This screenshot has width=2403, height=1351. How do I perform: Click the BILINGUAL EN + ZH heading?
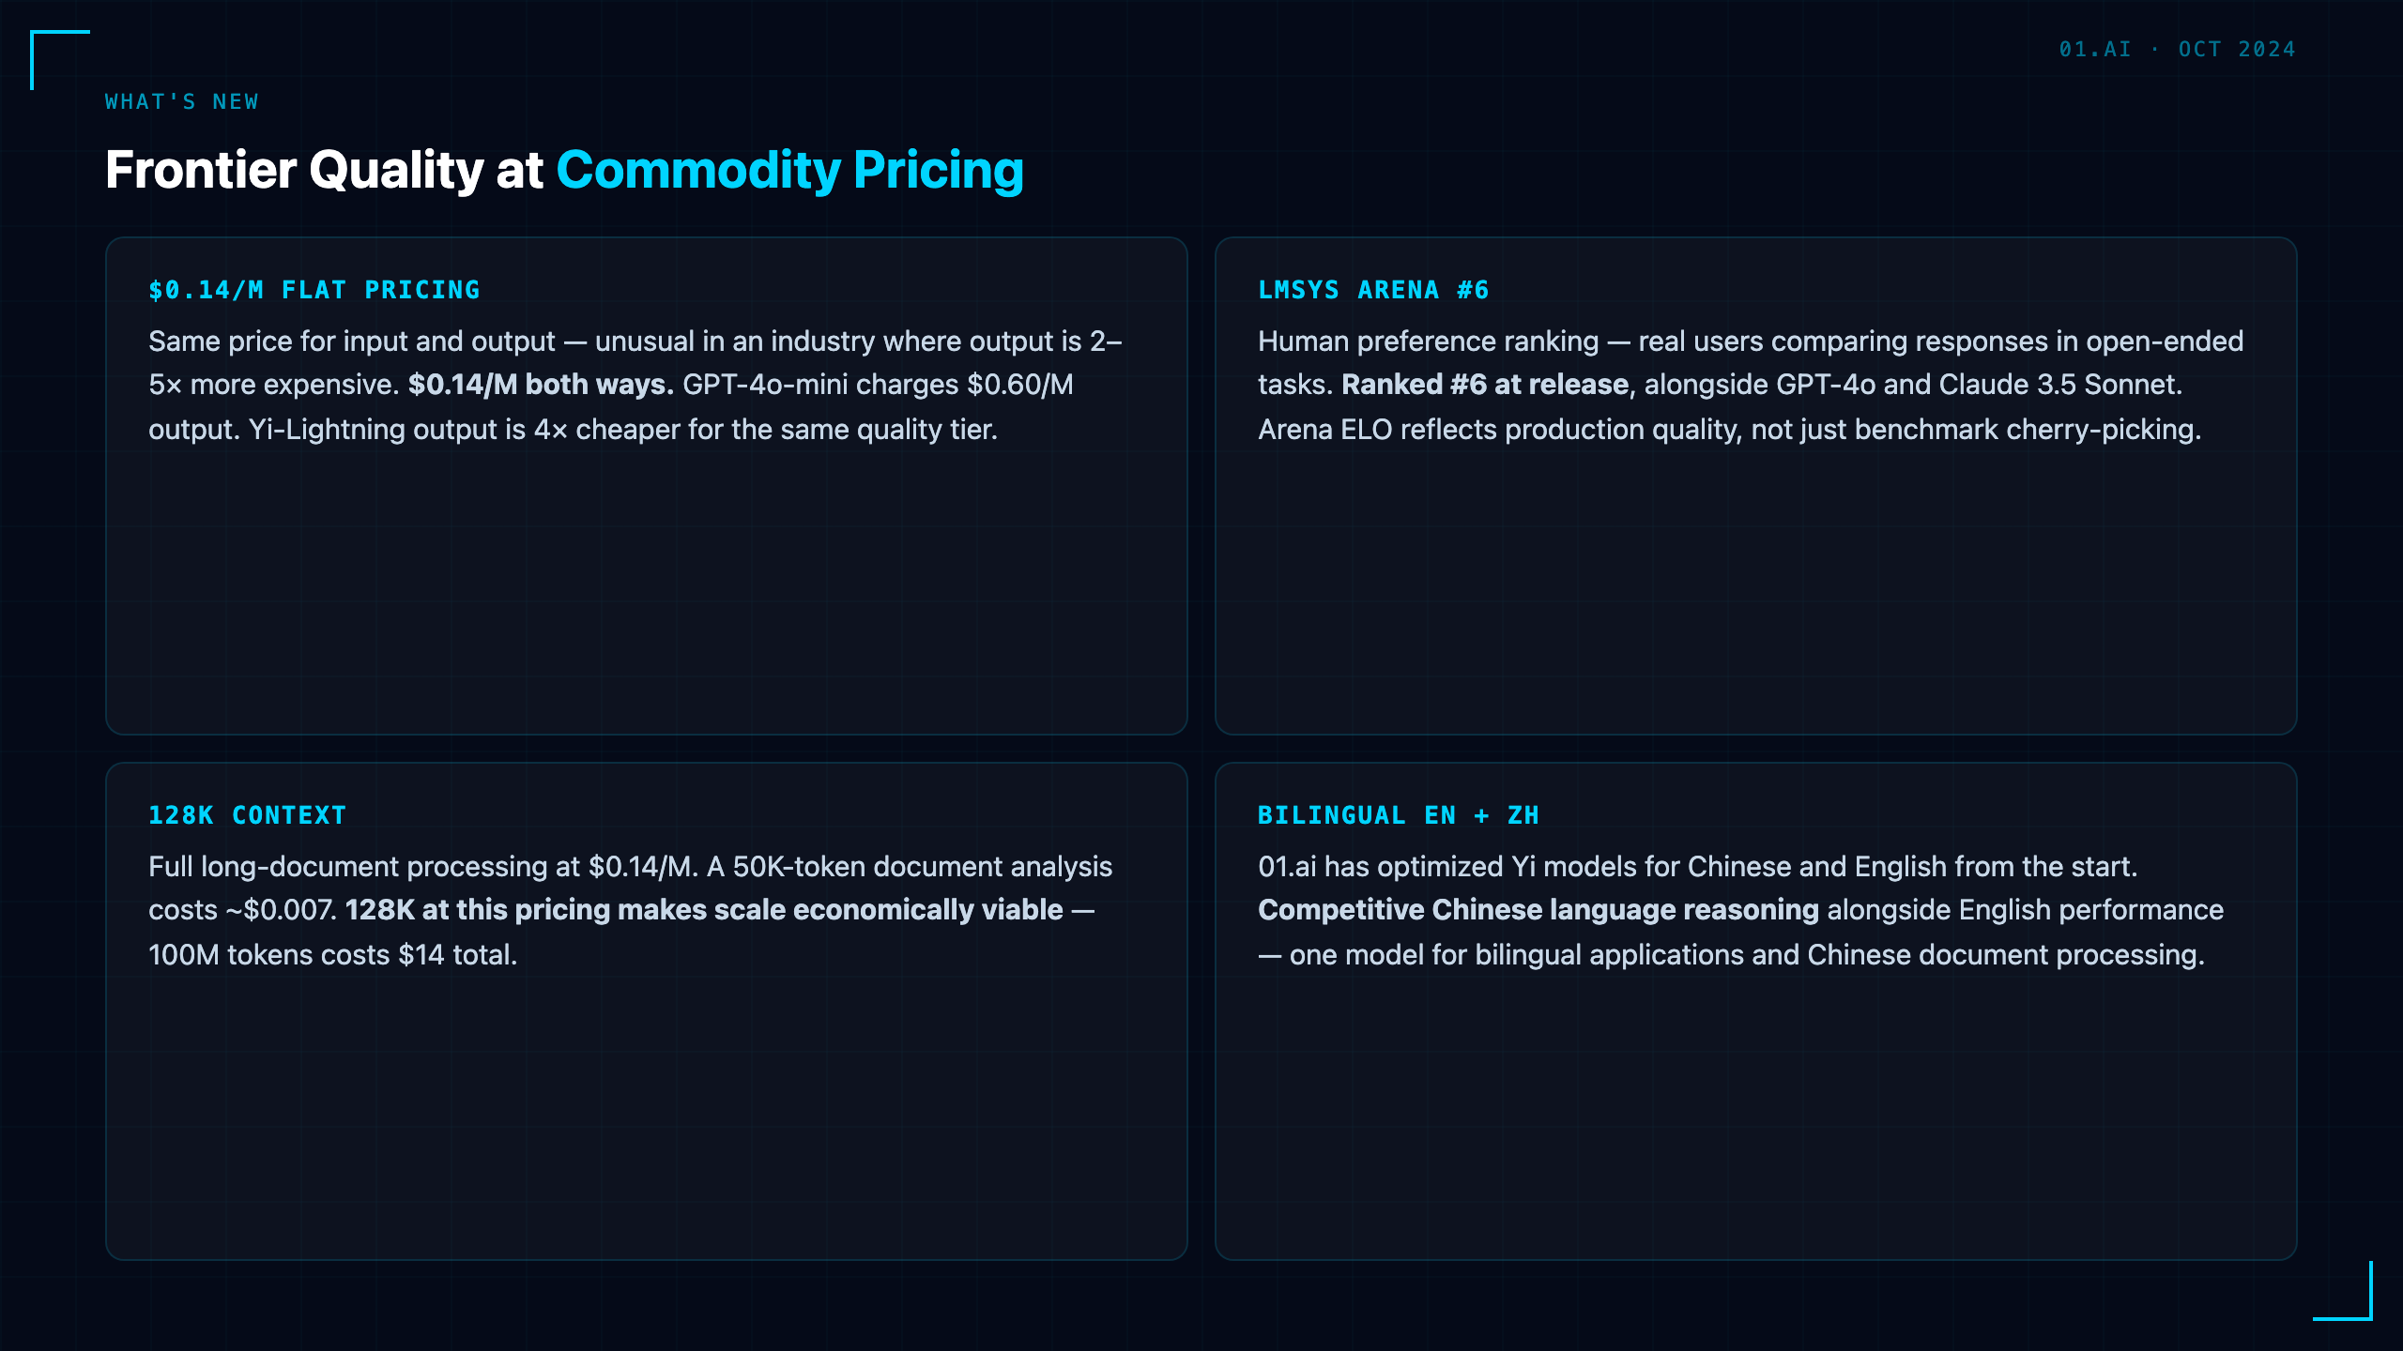point(1399,815)
